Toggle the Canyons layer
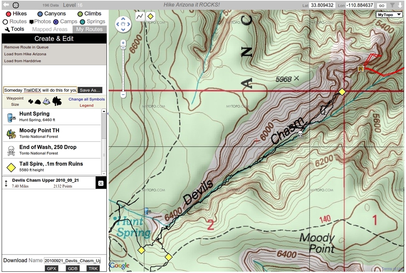406x273 pixels. pos(51,14)
